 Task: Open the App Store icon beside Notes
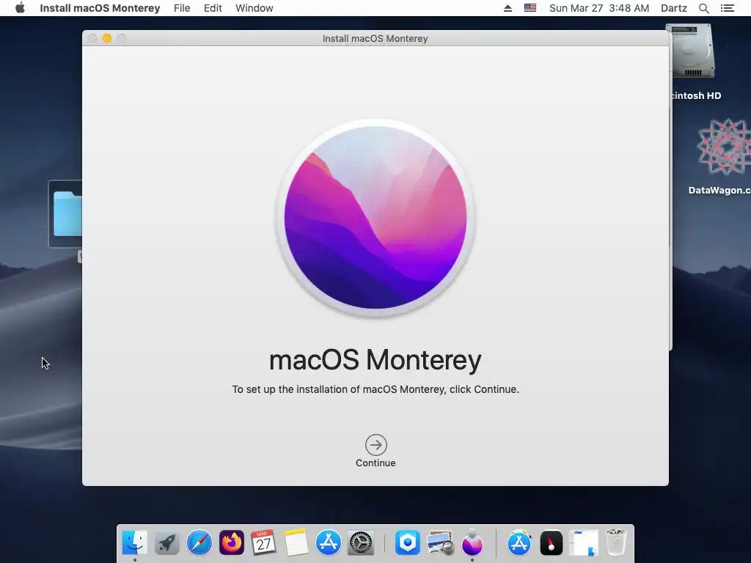[329, 543]
